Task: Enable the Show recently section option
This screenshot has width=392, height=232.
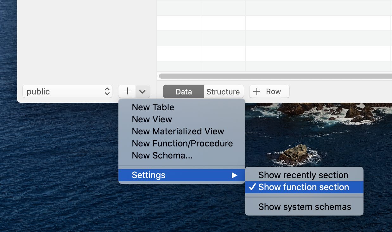Action: click(x=303, y=175)
